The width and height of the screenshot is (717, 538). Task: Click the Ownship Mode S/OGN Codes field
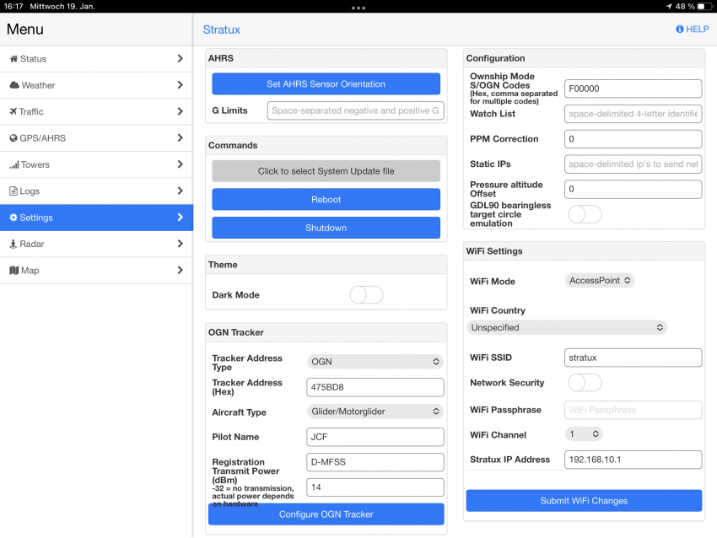tap(633, 89)
